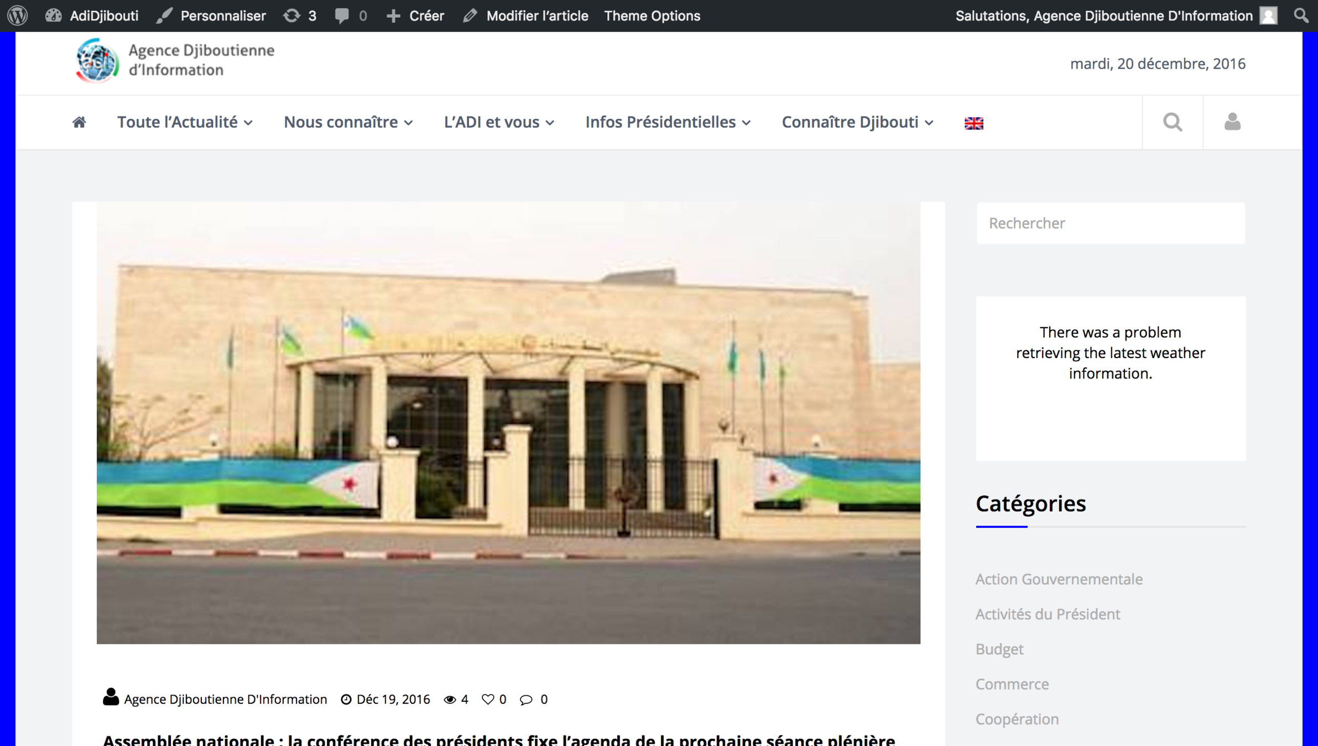Expand the Toute l'Actualité dropdown menu
This screenshot has height=746, width=1318.
point(185,122)
